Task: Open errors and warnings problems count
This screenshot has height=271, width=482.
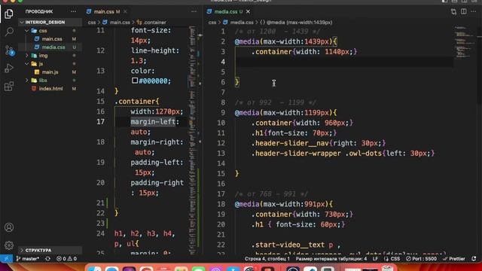Action: [66, 259]
